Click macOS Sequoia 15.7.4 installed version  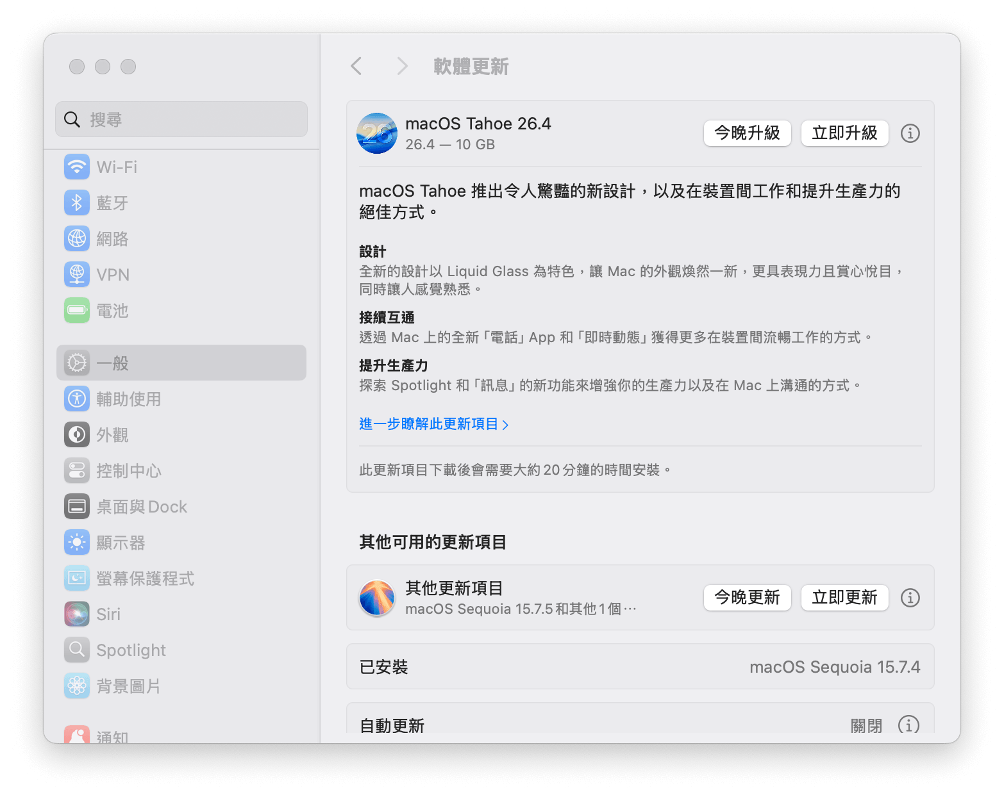click(x=835, y=667)
